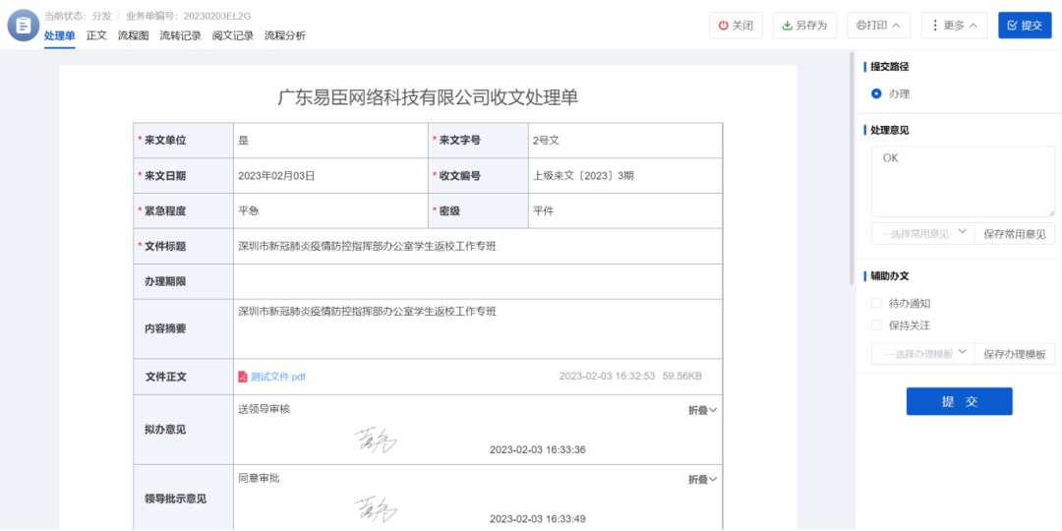Click the red PDF icon beside 测试文件.pdf

pos(243,377)
